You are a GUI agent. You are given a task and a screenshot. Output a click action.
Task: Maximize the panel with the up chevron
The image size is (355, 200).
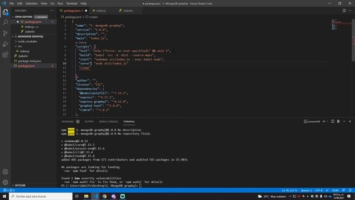pos(344,121)
